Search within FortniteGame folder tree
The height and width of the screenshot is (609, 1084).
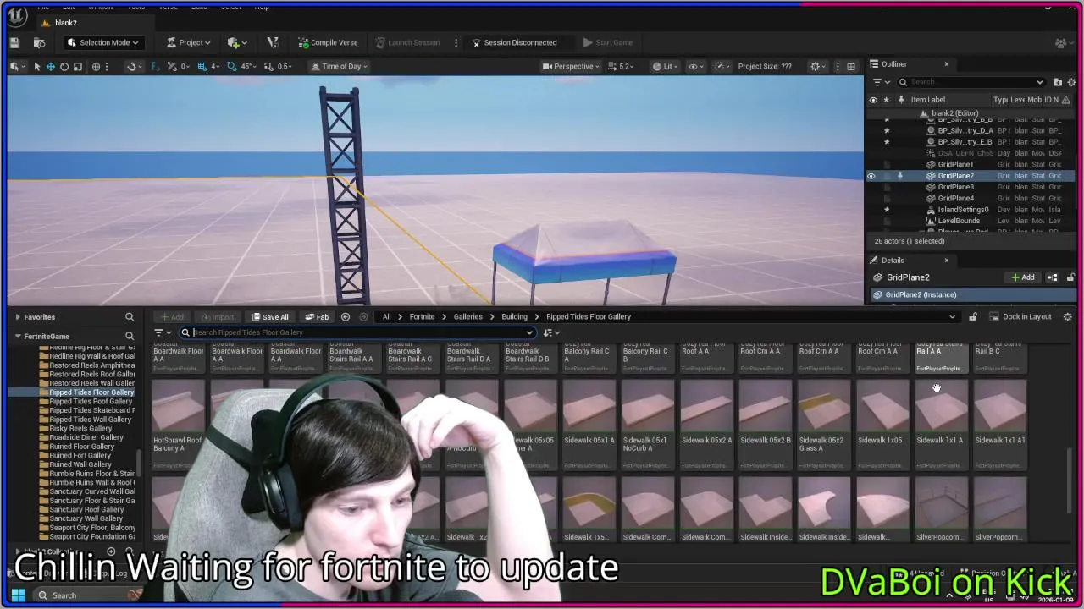pos(130,337)
